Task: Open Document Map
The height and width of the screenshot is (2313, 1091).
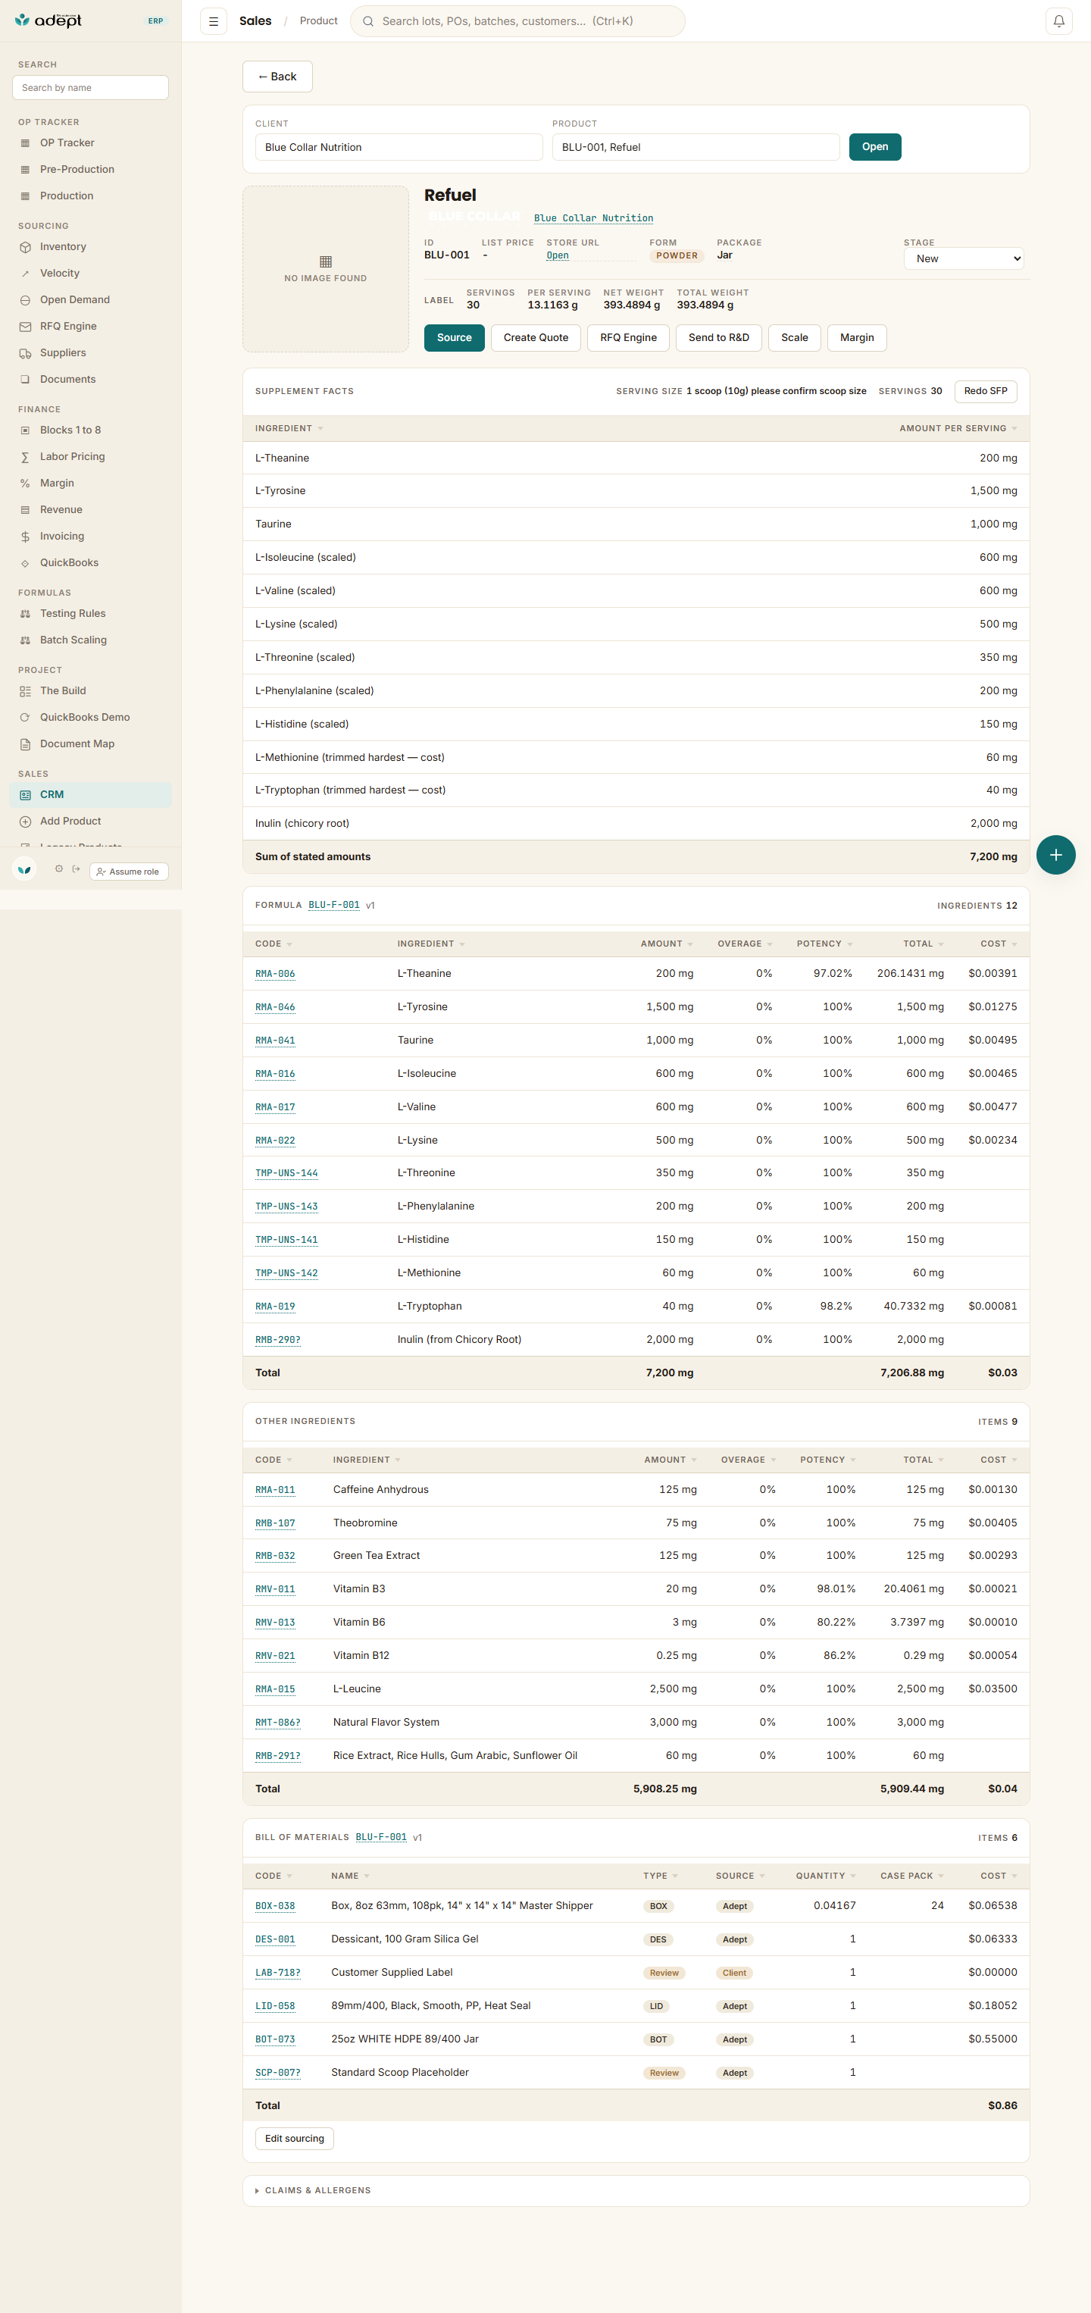Action: click(90, 743)
